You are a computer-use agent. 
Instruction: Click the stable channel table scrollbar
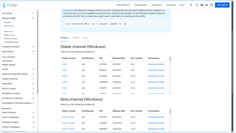click(x=170, y=75)
